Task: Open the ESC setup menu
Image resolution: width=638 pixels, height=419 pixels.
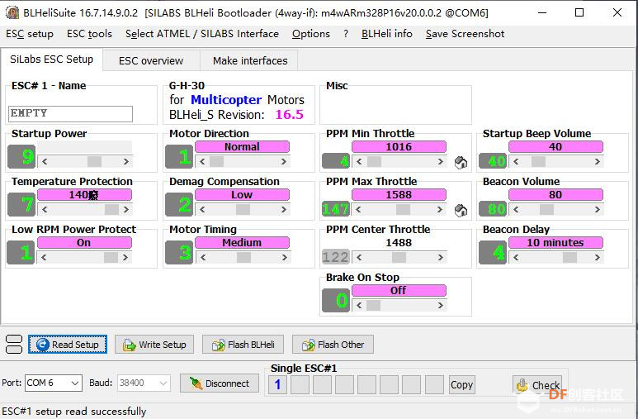Action: point(29,34)
